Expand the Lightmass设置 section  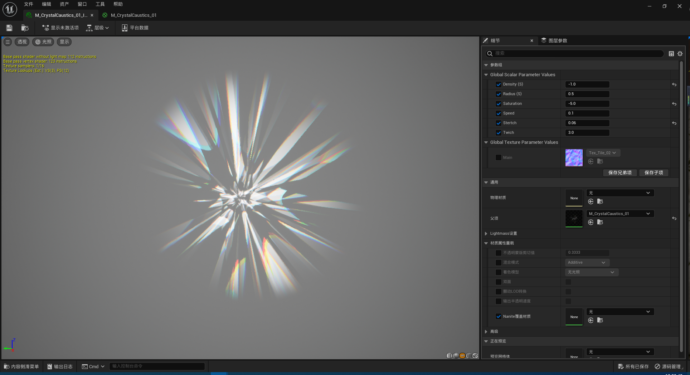[x=486, y=234]
